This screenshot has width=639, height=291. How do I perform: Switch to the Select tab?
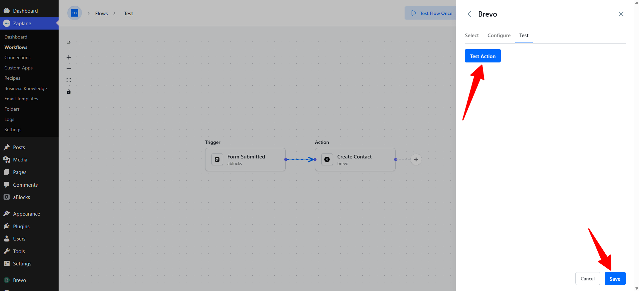[x=472, y=36]
